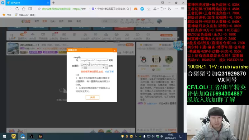Open OBS Studio from taskbar
Screen dimensions: 249x140
31,136
